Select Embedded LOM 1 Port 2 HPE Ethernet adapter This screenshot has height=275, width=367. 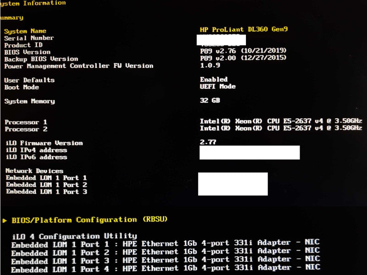[x=166, y=252]
